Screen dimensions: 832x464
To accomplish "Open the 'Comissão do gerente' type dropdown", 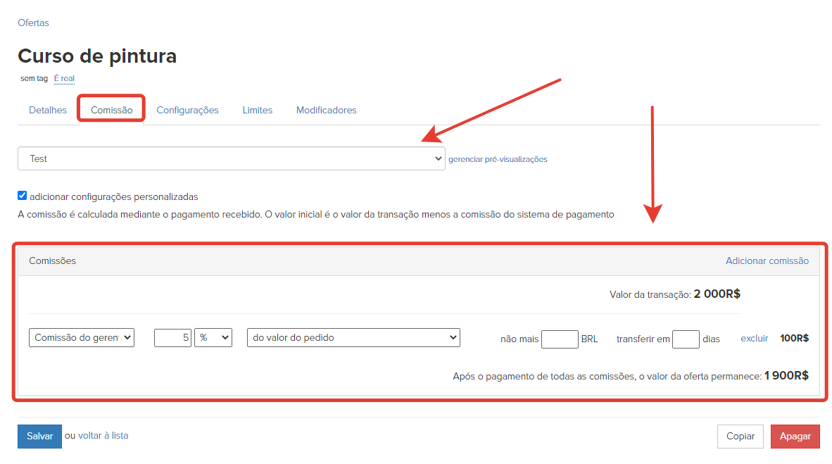I will pyautogui.click(x=82, y=338).
